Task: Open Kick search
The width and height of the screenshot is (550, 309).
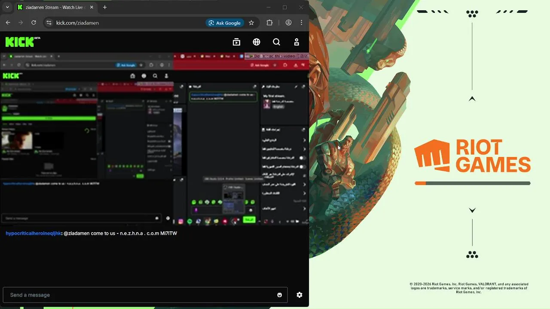Action: tap(276, 42)
